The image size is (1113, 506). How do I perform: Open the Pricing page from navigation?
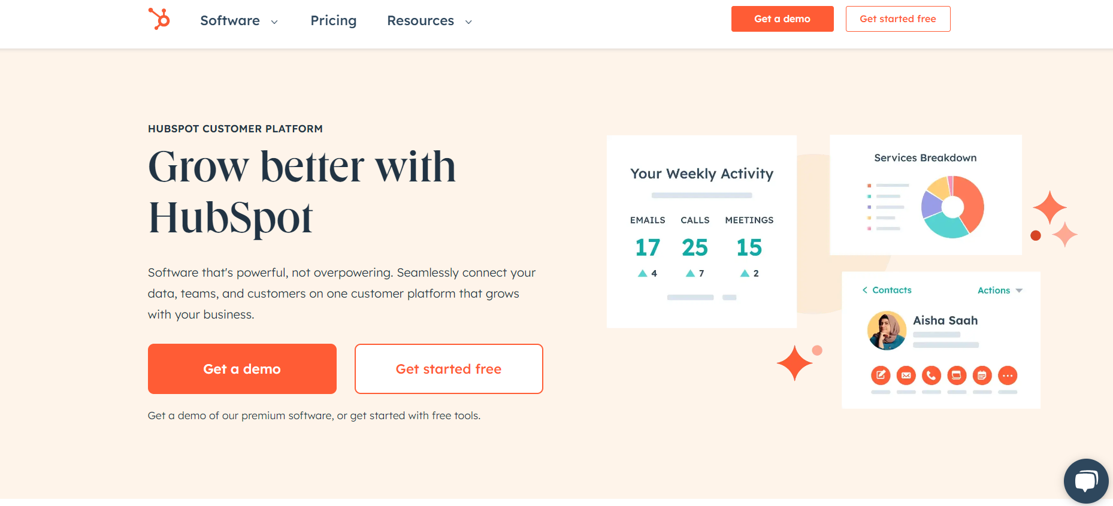[x=333, y=21]
